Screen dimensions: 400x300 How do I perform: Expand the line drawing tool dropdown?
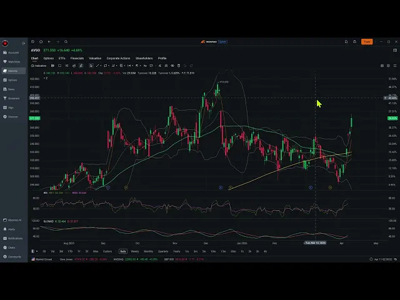pos(101,66)
